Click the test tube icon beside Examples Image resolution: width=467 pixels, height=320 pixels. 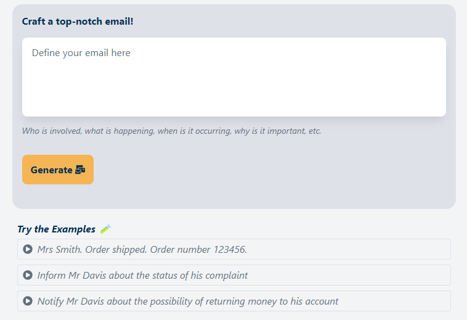(105, 229)
